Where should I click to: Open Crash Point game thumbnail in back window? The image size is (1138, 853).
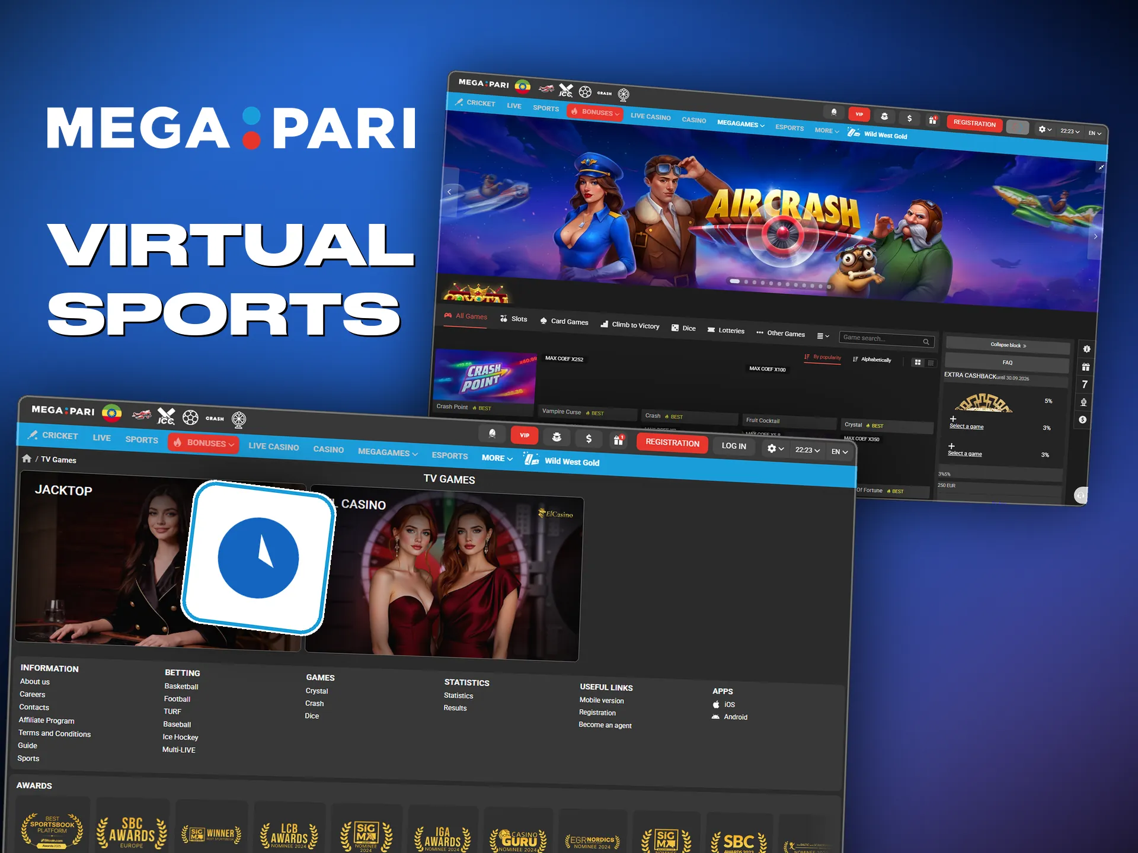(485, 377)
